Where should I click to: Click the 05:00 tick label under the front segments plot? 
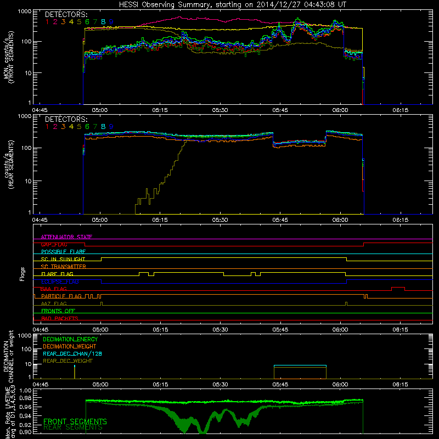click(x=100, y=110)
